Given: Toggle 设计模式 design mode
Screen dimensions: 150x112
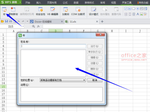Looking at the screenshot, I should pos(94,11).
